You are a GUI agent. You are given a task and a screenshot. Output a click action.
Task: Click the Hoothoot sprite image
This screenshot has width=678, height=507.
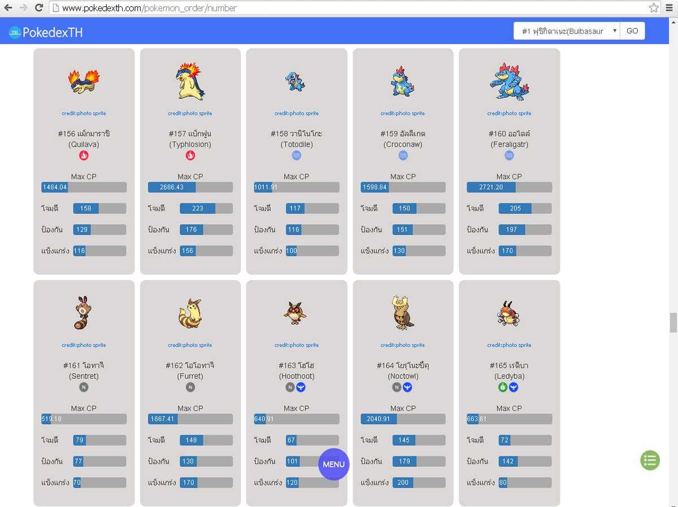coord(295,312)
